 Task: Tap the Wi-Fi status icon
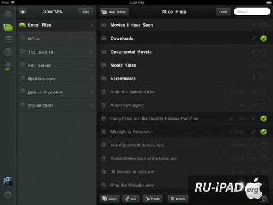pyautogui.click(x=13, y=2)
